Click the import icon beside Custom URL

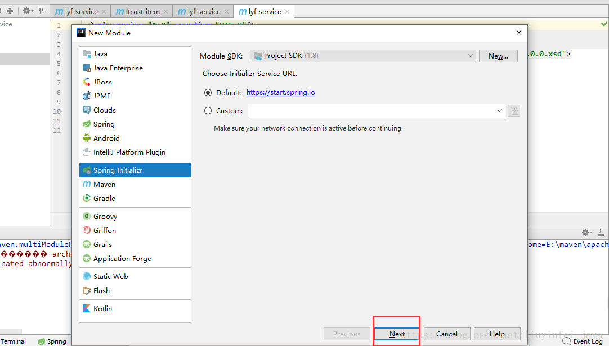pyautogui.click(x=514, y=111)
